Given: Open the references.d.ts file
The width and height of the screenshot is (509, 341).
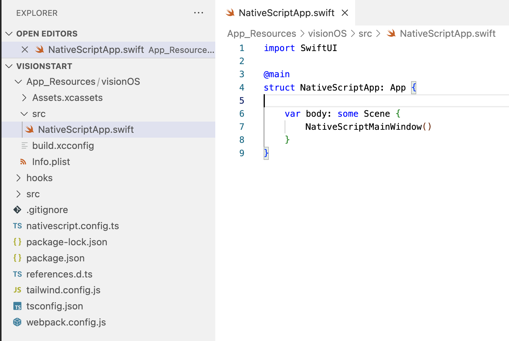Looking at the screenshot, I should (x=60, y=274).
